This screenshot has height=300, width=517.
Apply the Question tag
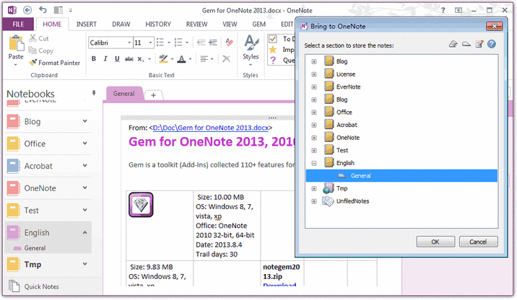coord(273,61)
